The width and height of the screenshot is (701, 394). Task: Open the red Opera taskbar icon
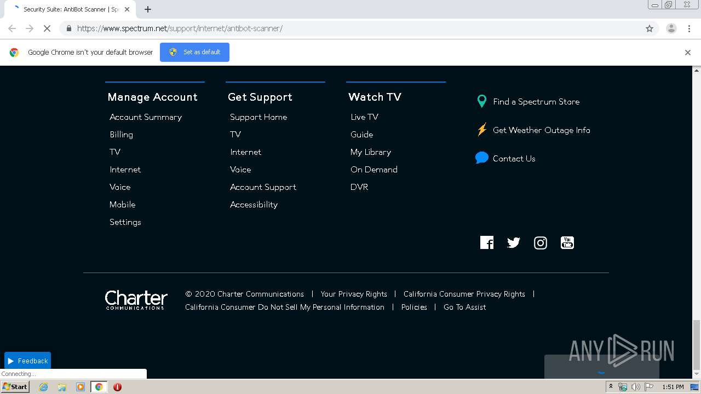pyautogui.click(x=117, y=387)
